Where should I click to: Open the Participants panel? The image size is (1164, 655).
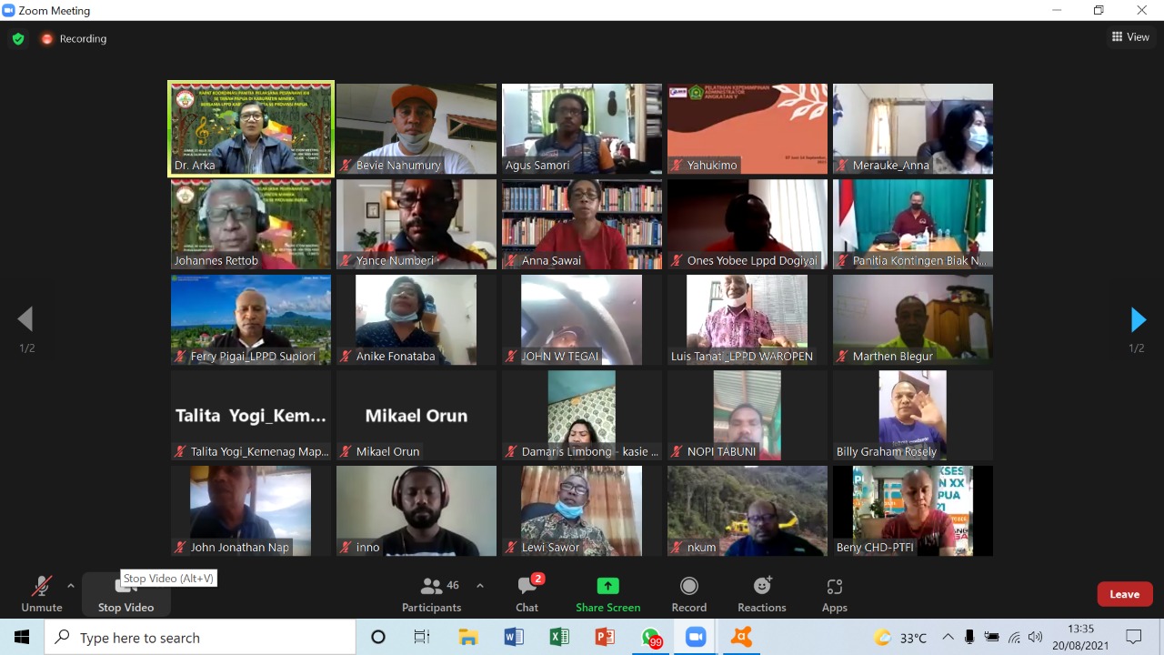432,595
